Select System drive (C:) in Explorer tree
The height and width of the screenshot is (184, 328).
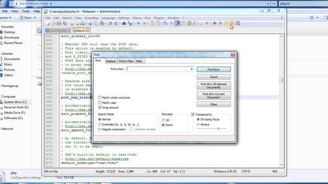coord(15,102)
